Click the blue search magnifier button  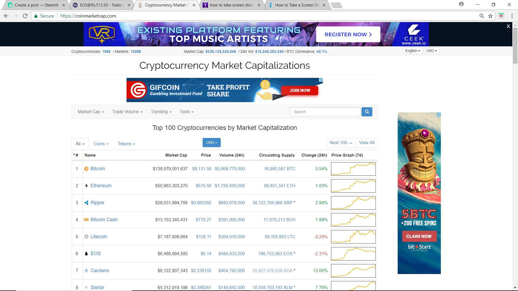367,112
